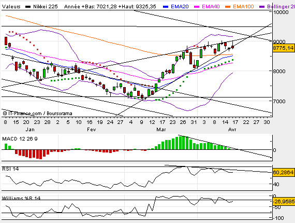Image resolution: width=295 pixels, height=223 pixels.
Task: Click the date label 22 on time axis
Action: [x=246, y=122]
